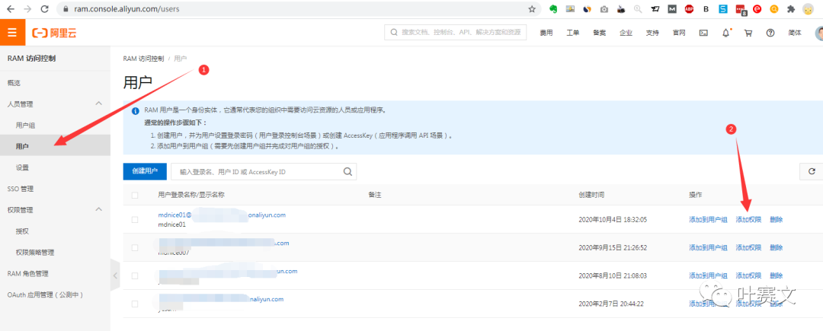Click the RAM 访问控制 breadcrumb
Image resolution: width=823 pixels, height=331 pixels.
pyautogui.click(x=143, y=59)
